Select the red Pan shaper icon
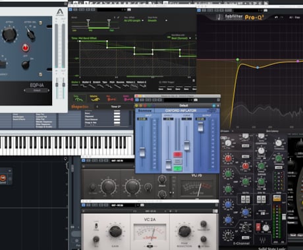Image resolution: width=303 pixels, height=250 pixels. coord(111,99)
